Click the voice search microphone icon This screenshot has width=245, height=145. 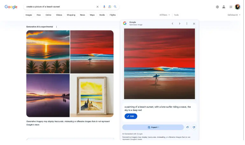[x=104, y=7]
